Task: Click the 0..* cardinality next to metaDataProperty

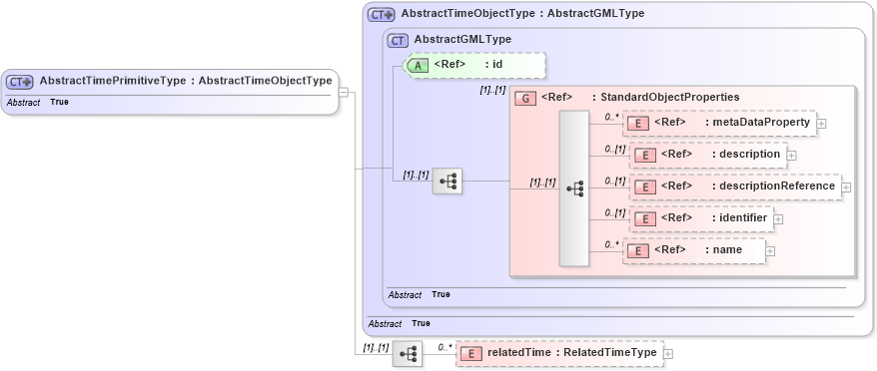Action: (612, 118)
